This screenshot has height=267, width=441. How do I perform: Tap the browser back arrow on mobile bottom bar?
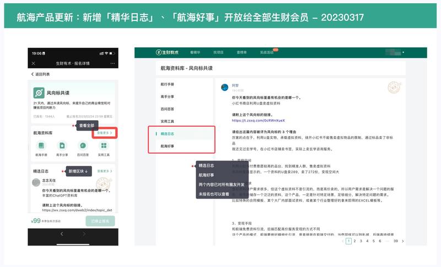pyautogui.click(x=62, y=234)
